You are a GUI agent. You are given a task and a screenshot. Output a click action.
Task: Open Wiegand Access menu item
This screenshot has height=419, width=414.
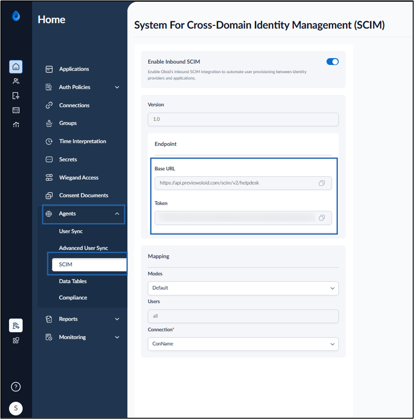[79, 178]
